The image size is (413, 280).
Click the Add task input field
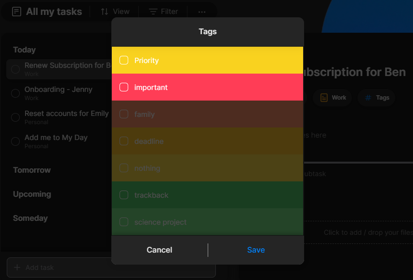tap(111, 267)
